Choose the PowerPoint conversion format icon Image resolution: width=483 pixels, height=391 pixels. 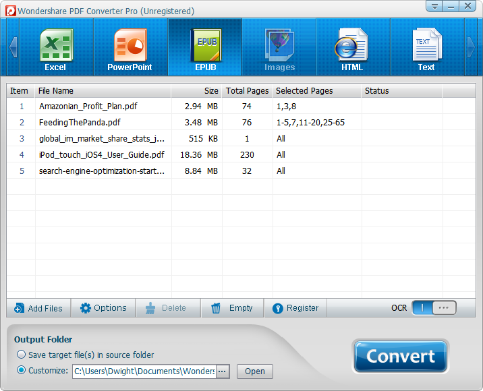pyautogui.click(x=130, y=47)
